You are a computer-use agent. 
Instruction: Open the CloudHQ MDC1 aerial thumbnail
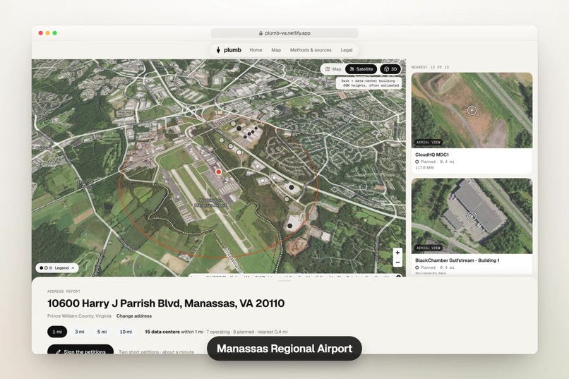tap(472, 110)
